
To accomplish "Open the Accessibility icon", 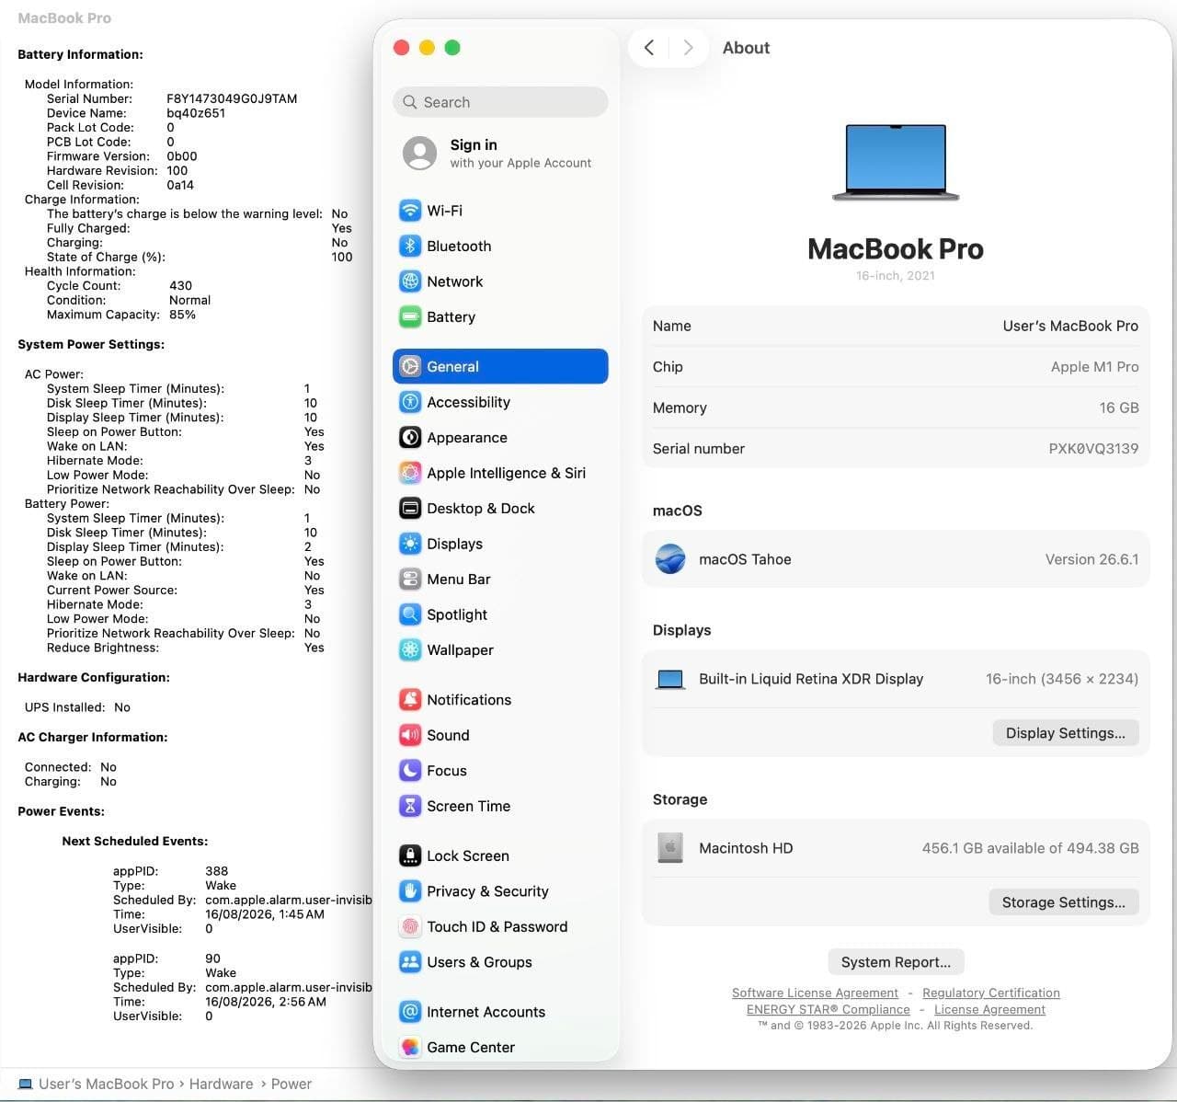I will (410, 402).
